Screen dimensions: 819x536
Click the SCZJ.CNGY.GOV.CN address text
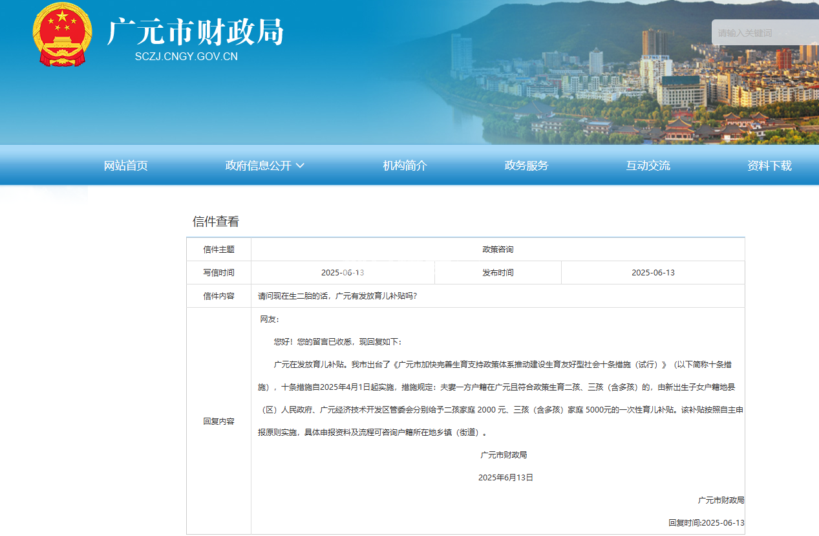[186, 56]
